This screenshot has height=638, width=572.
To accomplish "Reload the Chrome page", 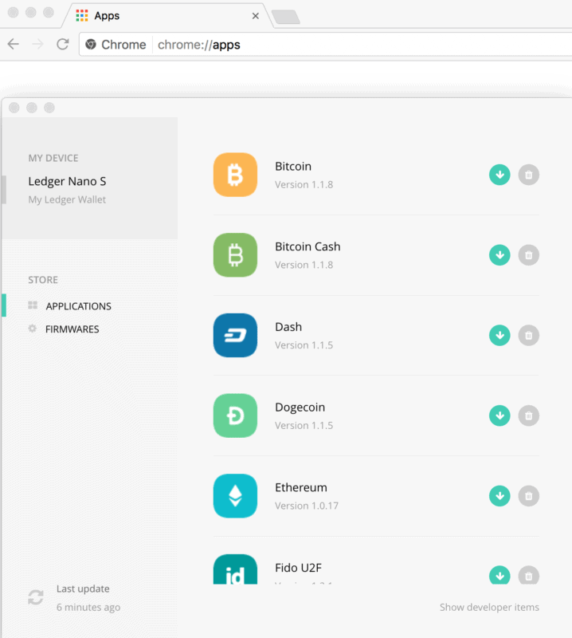I will [63, 44].
